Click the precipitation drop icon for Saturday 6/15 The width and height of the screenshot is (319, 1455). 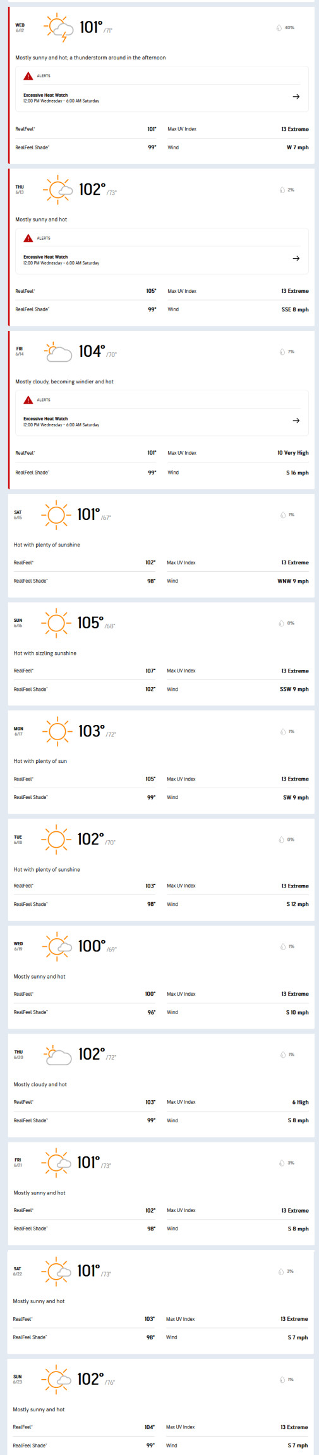(x=282, y=515)
